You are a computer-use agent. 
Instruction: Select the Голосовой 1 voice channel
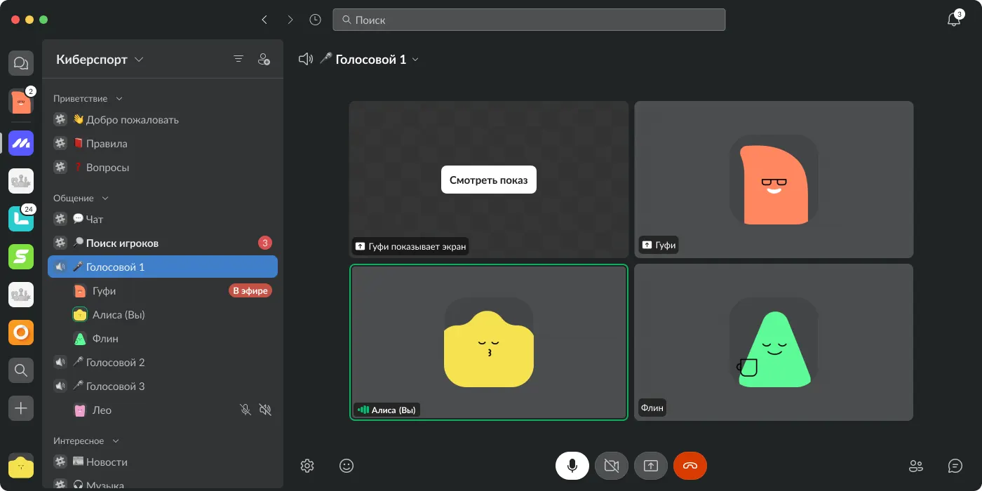pyautogui.click(x=163, y=267)
